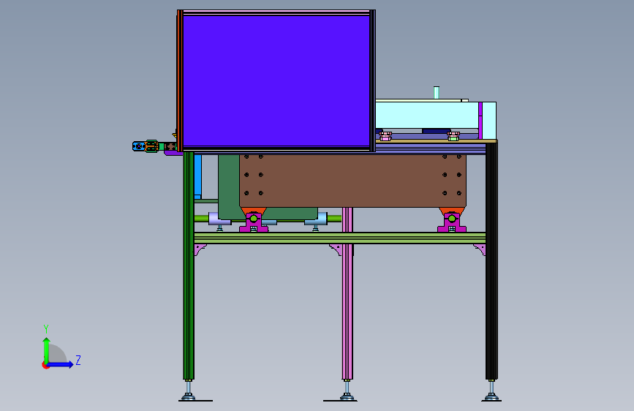Select the brown side plate with bolt holes
This screenshot has width=634, height=411.
click(x=352, y=181)
